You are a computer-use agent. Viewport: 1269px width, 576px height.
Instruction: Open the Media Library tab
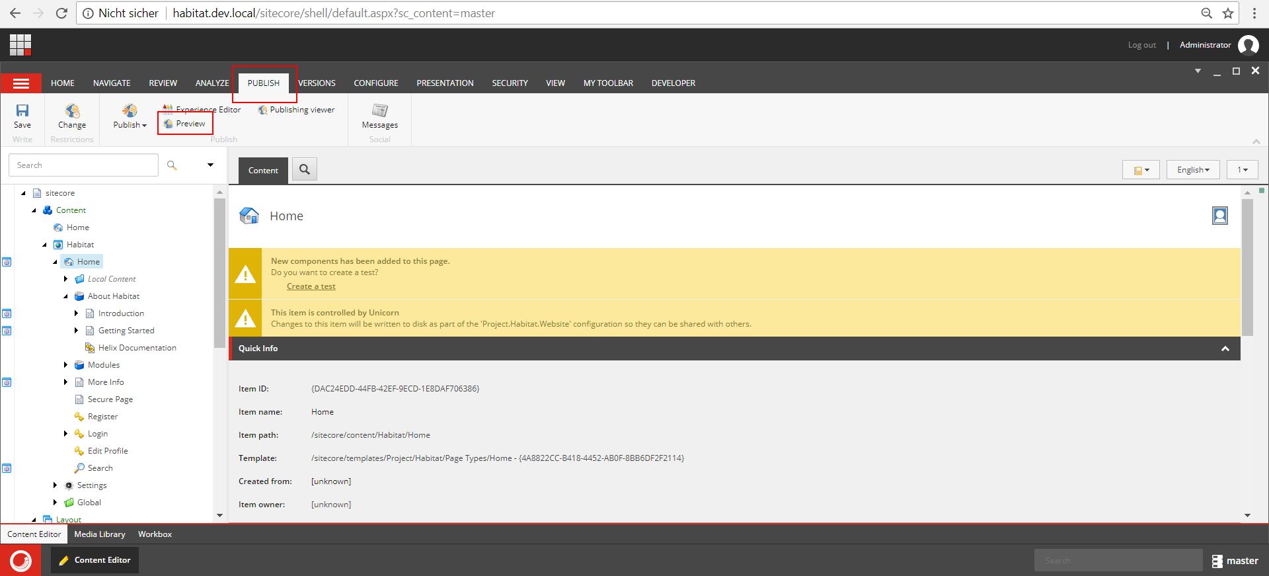[100, 534]
